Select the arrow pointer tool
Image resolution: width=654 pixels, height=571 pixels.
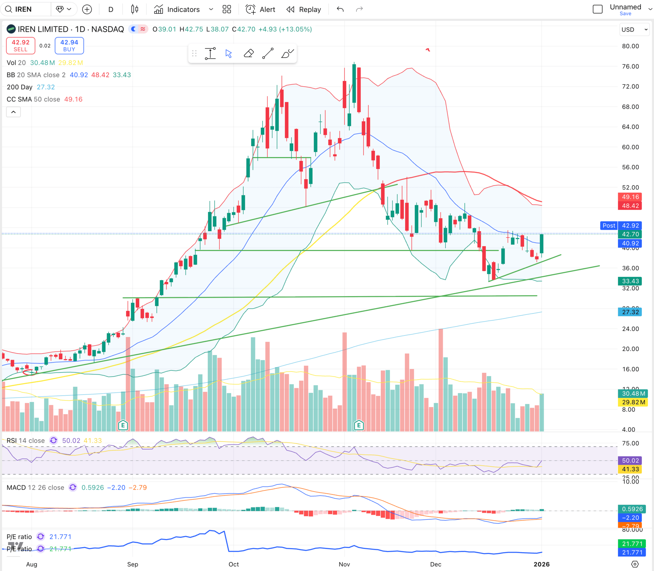229,53
